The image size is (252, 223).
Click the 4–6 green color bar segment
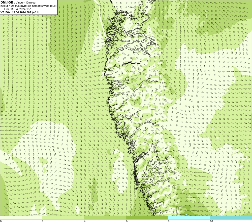[x=105, y=217]
